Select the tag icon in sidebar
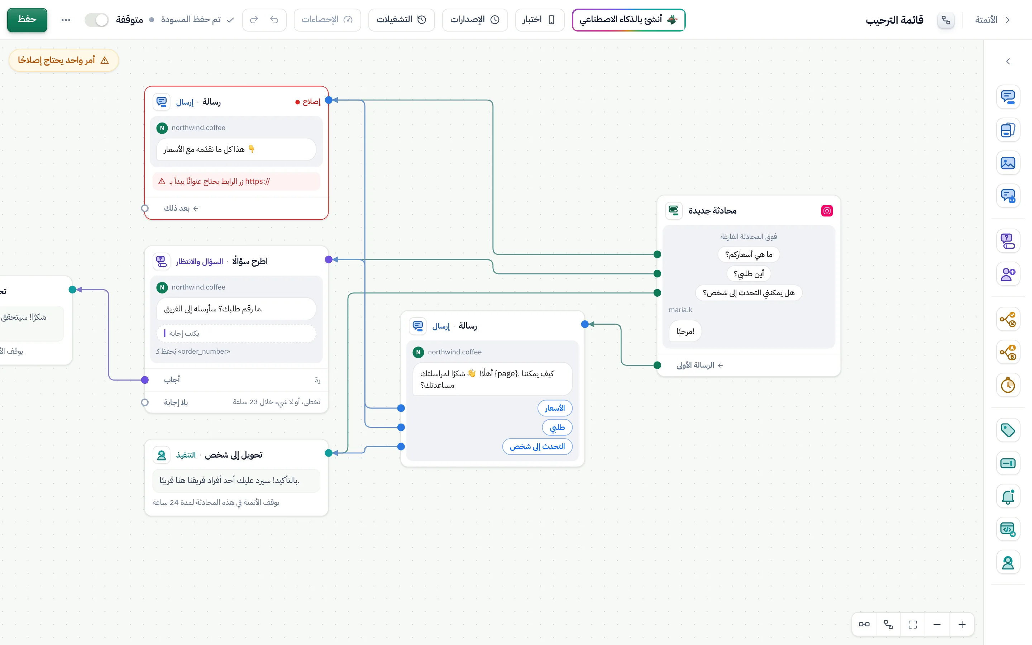This screenshot has height=645, width=1032. coord(1008,430)
